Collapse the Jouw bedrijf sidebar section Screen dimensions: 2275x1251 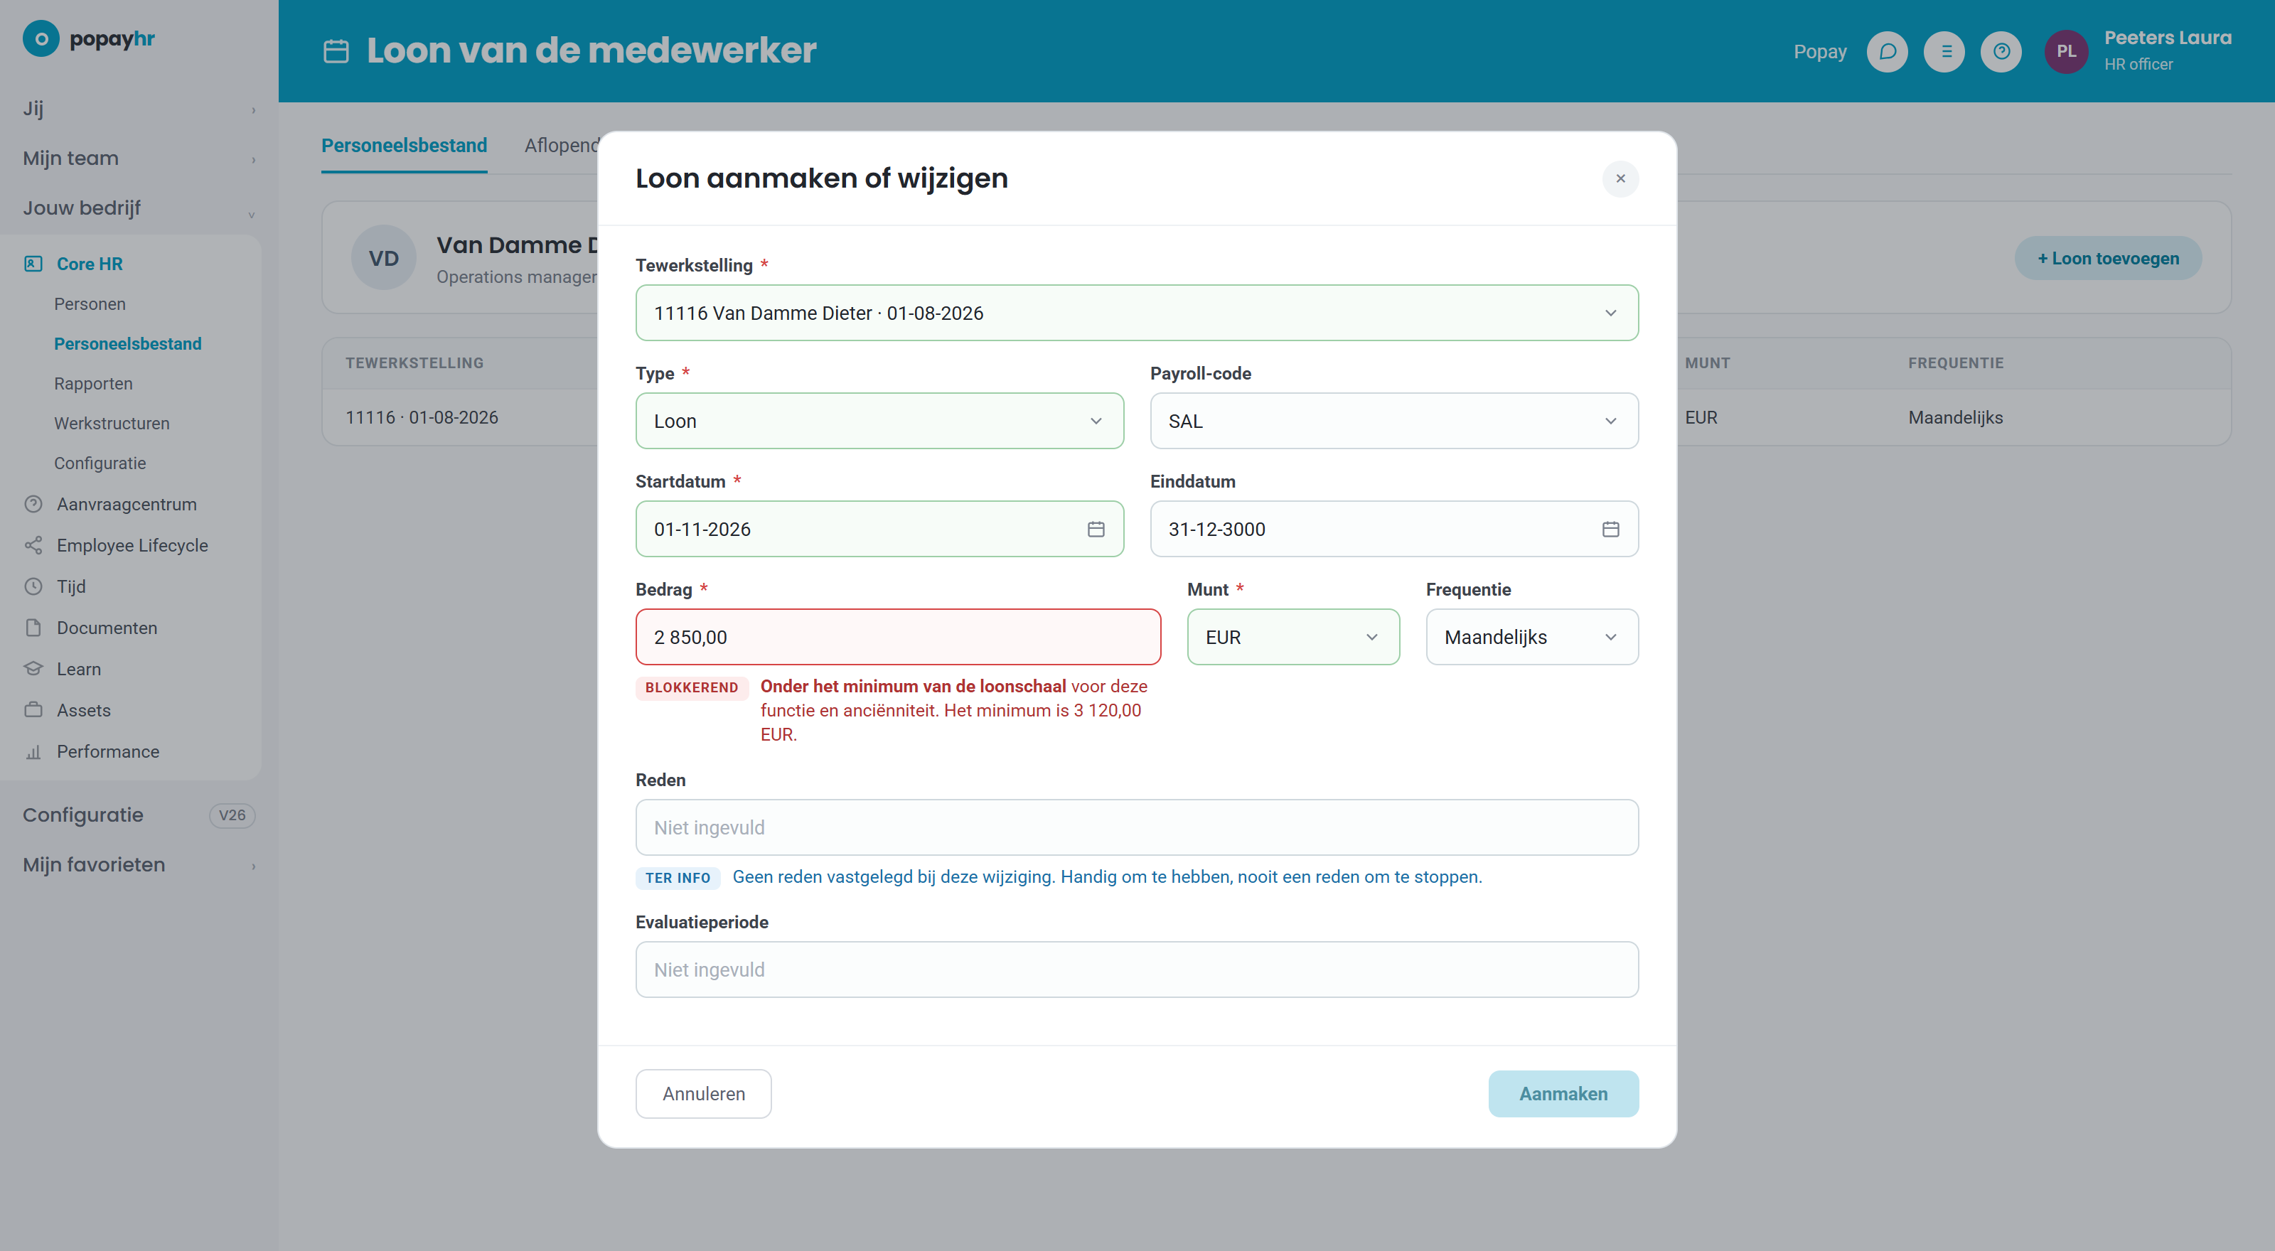tap(139, 208)
